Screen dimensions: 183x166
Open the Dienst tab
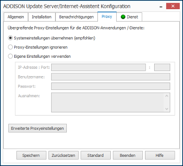tap(129, 17)
